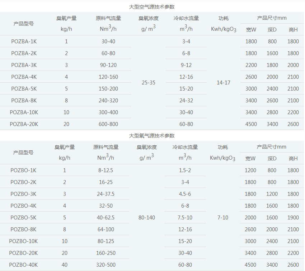This screenshot has height=271, width=305.
Task: Select the 4.5-6 cooling water flow cell
Action: 185,194
